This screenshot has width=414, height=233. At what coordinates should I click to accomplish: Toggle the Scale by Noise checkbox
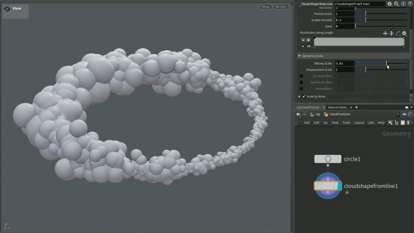[x=304, y=97]
